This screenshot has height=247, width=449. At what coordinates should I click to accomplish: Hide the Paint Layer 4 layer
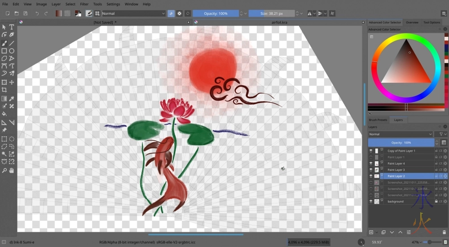coord(371,163)
